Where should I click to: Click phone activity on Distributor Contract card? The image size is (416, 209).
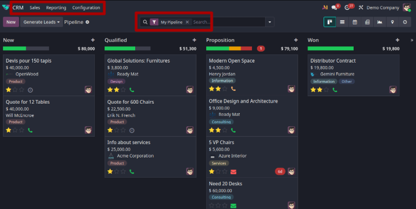[x=335, y=90]
